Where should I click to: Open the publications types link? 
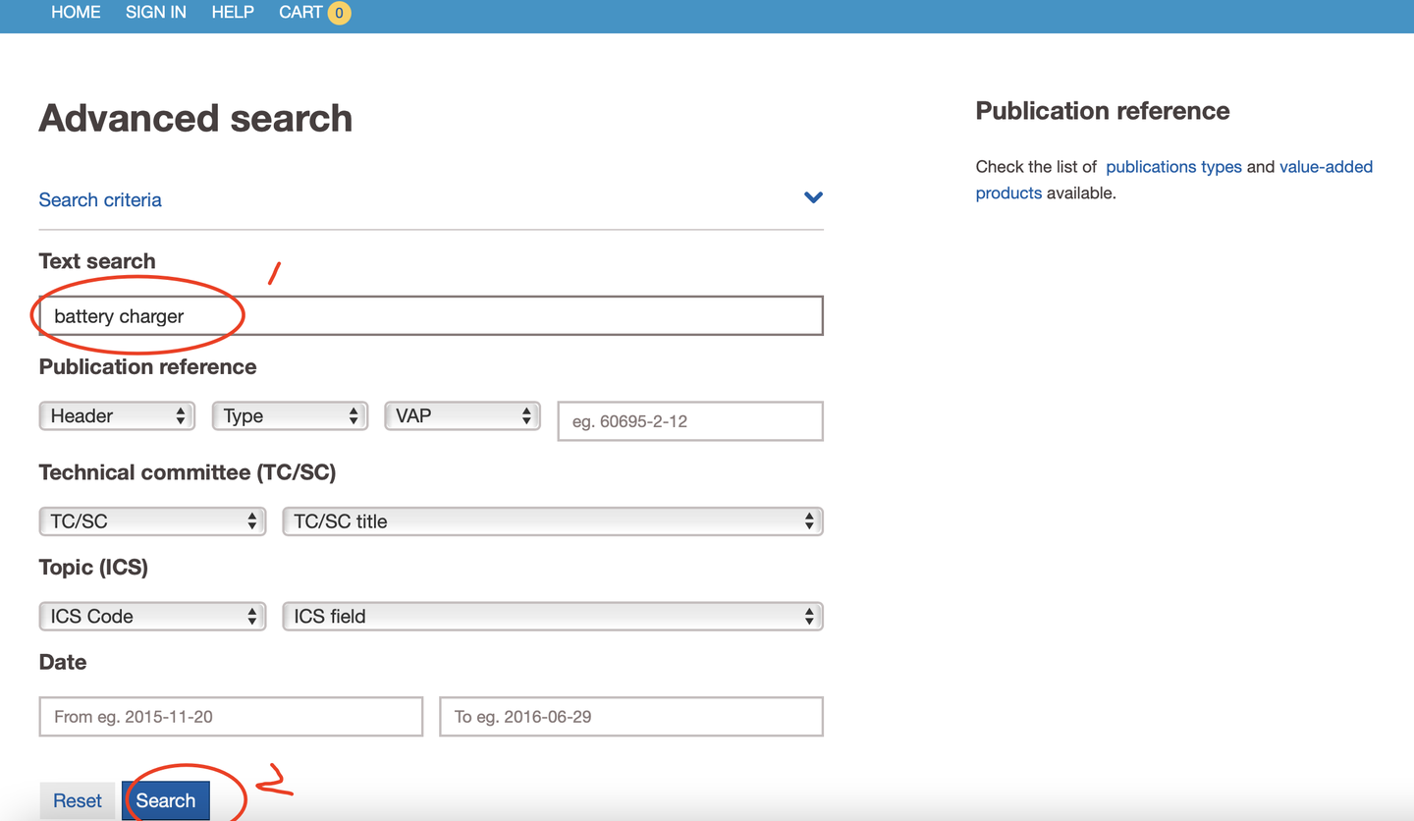[x=1173, y=167]
